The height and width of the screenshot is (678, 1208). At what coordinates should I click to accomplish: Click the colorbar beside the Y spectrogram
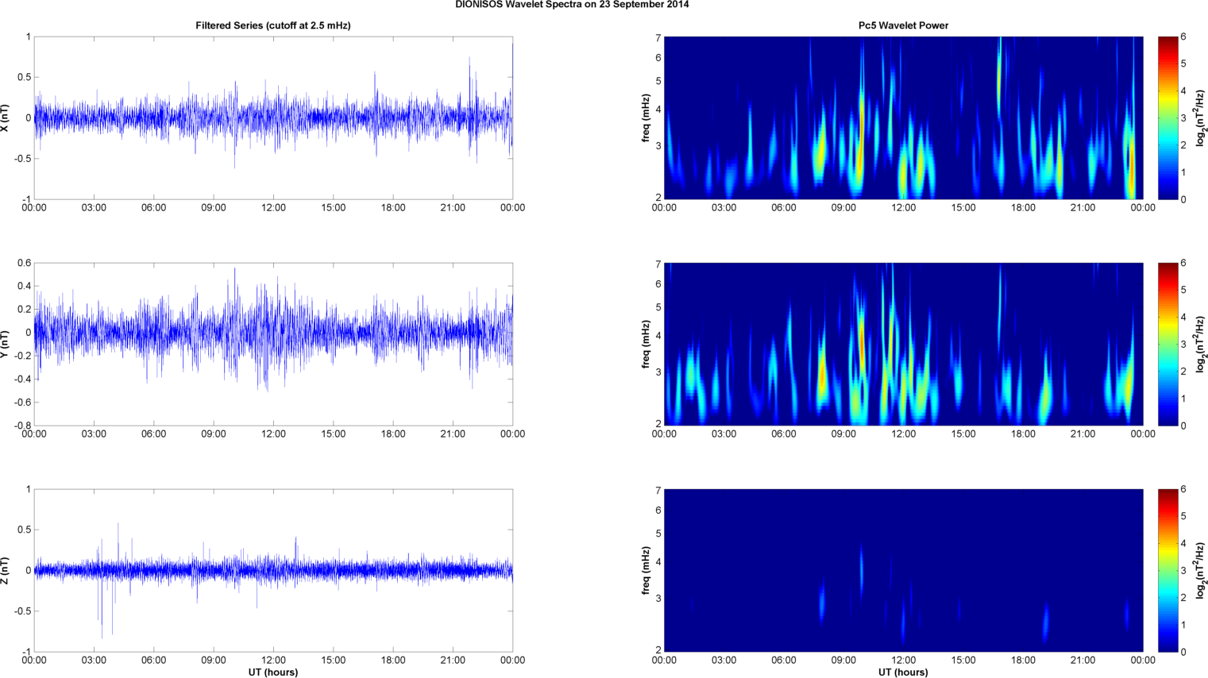click(x=1167, y=345)
